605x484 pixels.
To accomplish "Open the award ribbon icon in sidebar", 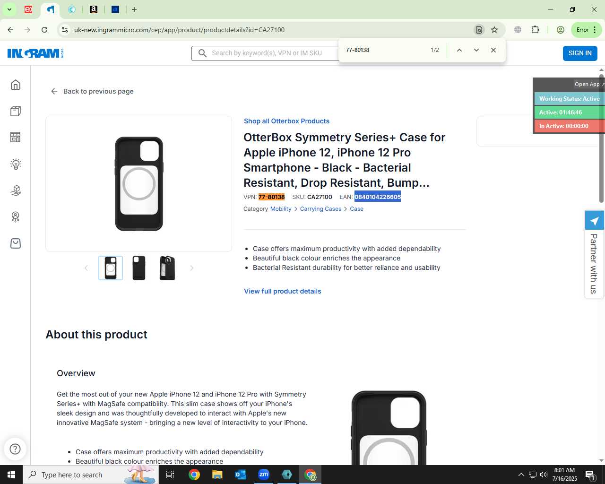I will [x=16, y=217].
